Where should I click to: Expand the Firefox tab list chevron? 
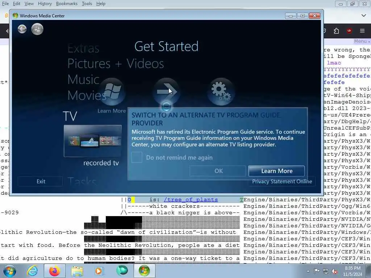[x=364, y=16]
